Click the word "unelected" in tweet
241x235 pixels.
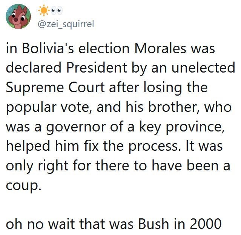point(203,68)
